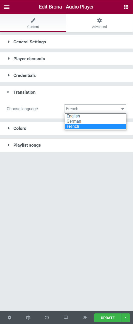This screenshot has width=133, height=324.
Task: Expand the Player elements section
Action: [x=66, y=59]
